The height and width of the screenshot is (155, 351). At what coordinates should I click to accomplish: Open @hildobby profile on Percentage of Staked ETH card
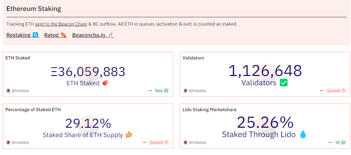[20, 142]
